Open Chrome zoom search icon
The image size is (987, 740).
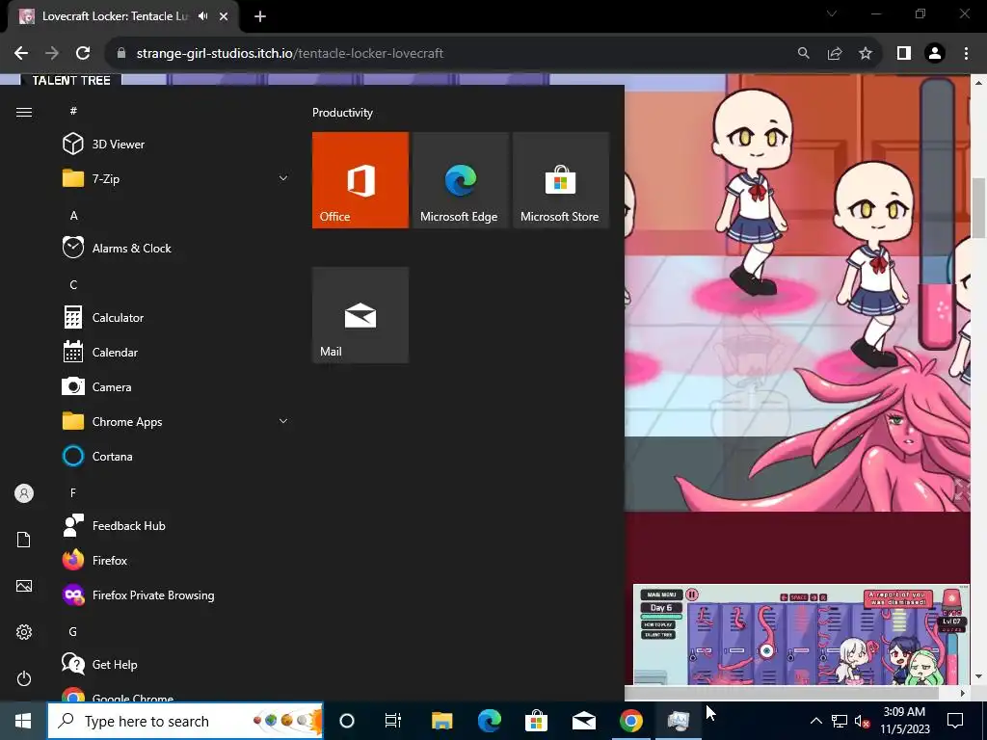(x=803, y=54)
